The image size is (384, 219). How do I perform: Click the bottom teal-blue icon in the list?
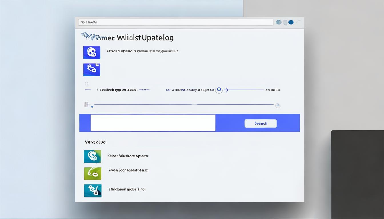pos(93,190)
